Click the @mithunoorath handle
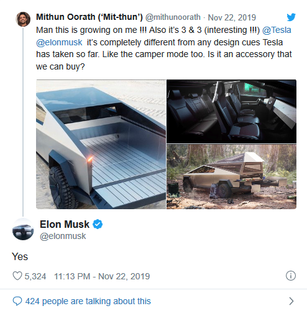 point(173,17)
